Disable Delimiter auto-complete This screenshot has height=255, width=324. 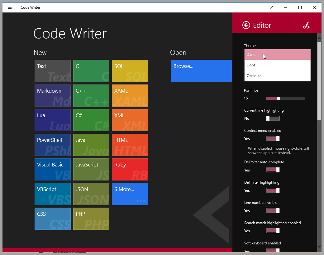(x=273, y=170)
